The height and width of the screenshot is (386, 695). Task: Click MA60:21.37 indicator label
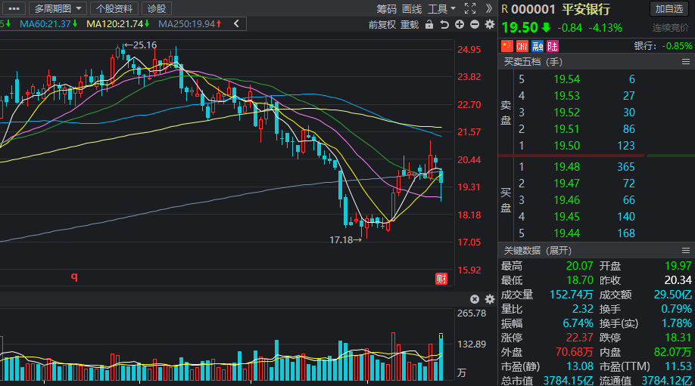coord(48,24)
